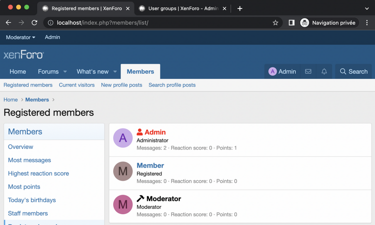Open Staff members in sidebar
This screenshot has width=375, height=225.
(x=28, y=213)
